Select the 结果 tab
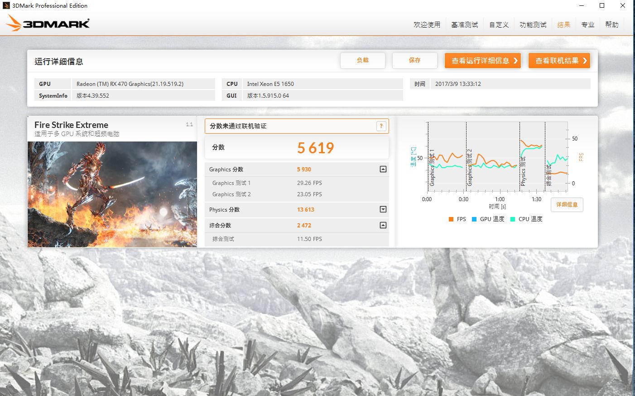The height and width of the screenshot is (396, 635). pos(564,25)
